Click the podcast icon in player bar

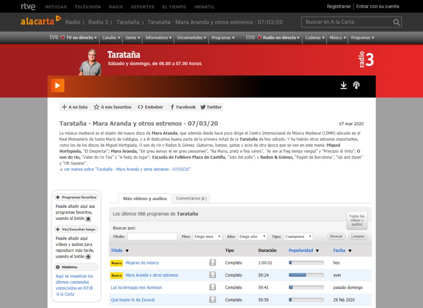coord(356,85)
